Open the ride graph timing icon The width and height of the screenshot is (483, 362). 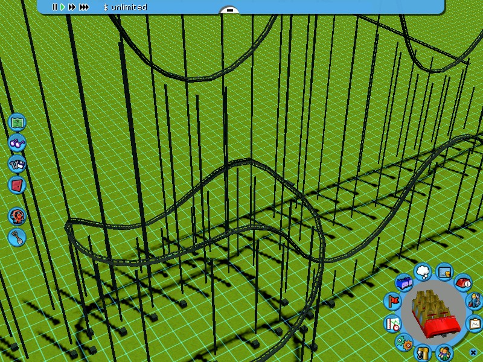(x=392, y=324)
